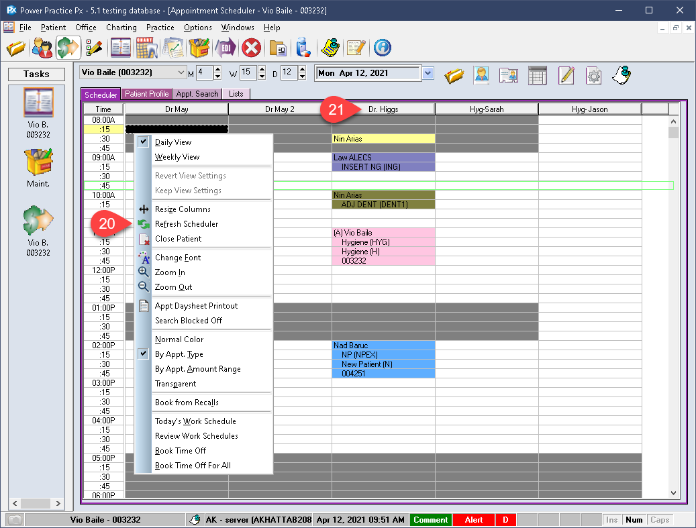Open the tooth Chart toolbar icon
Image resolution: width=696 pixels, height=528 pixels.
pyautogui.click(x=147, y=48)
